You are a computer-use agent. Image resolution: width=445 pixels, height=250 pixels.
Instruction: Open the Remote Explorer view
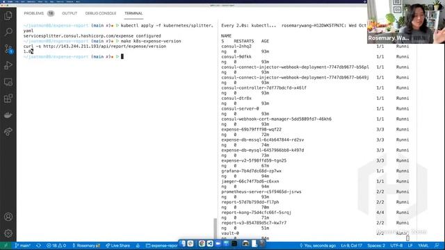8,82
